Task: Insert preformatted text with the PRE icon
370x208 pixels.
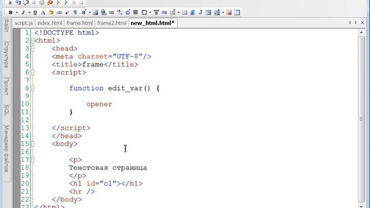Action: [x=164, y=13]
